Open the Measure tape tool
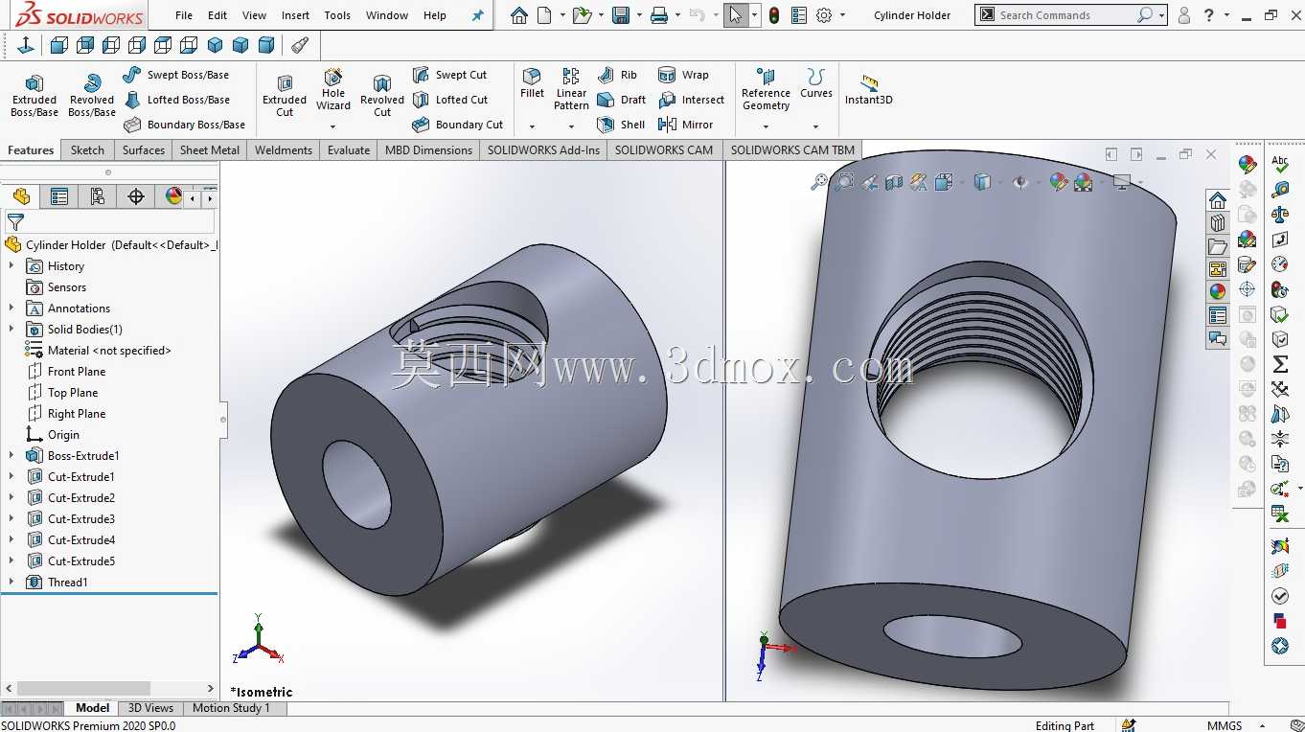The height and width of the screenshot is (732, 1305). [x=1280, y=190]
